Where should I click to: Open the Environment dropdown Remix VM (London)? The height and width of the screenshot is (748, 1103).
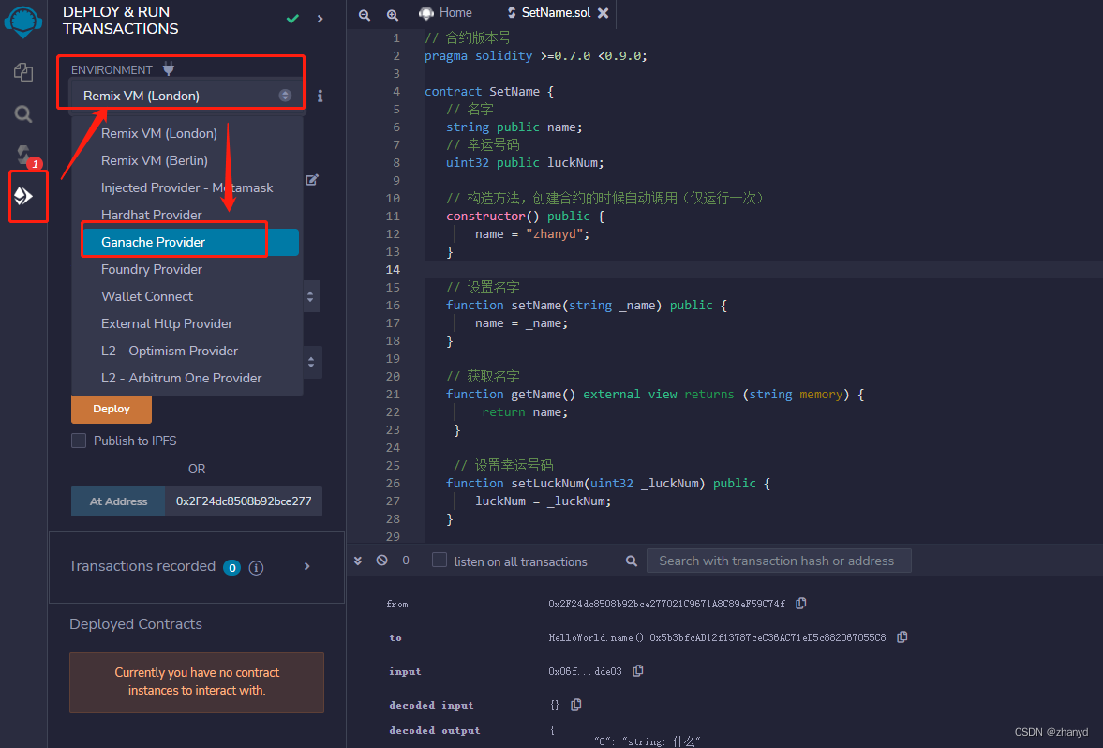tap(187, 96)
